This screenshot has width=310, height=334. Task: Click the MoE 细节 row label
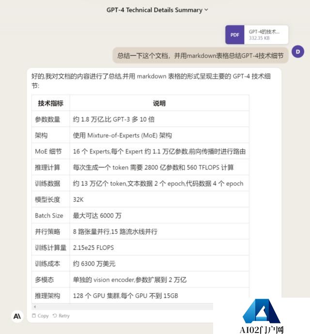48,151
